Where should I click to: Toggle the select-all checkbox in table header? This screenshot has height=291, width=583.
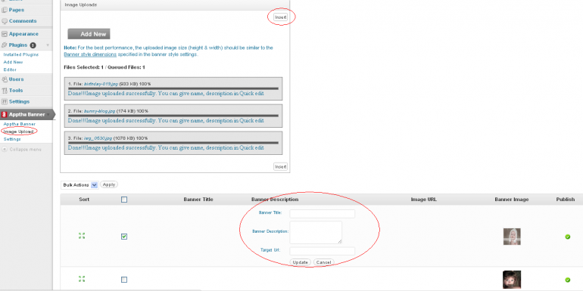pos(124,200)
